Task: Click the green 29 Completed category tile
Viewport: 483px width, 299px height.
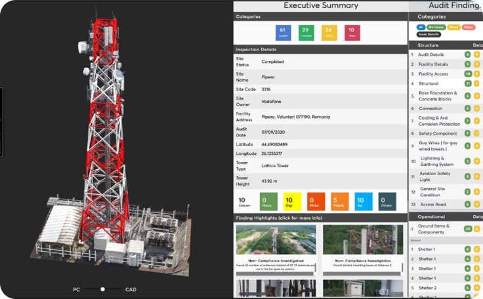Action: [305, 33]
